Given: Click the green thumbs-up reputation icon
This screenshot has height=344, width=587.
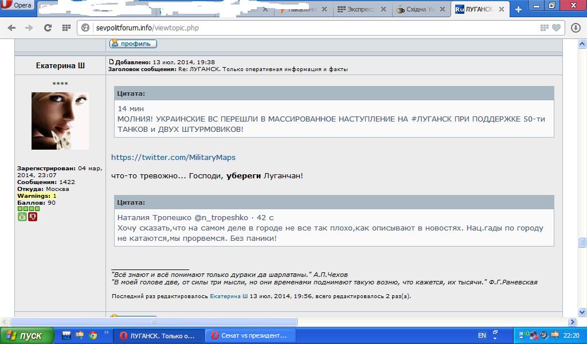Looking at the screenshot, I should [22, 217].
